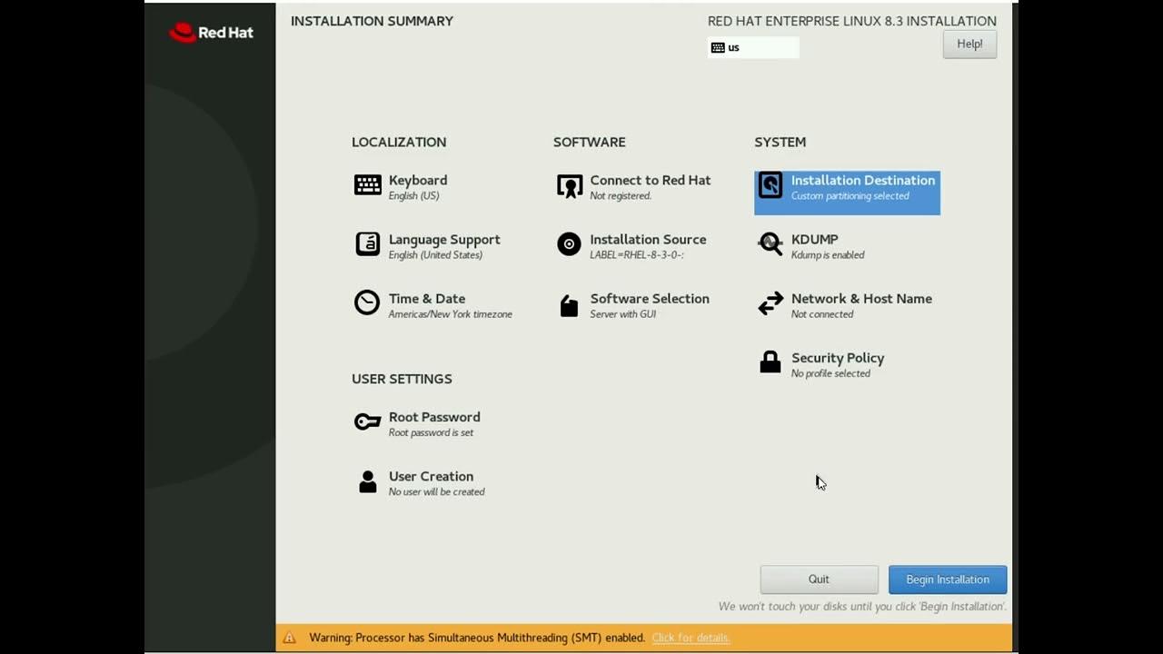
Task: Click the Language Support icon
Action: click(368, 244)
